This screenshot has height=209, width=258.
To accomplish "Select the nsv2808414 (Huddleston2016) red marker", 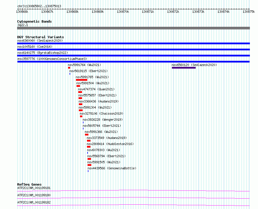I will click(89, 147).
